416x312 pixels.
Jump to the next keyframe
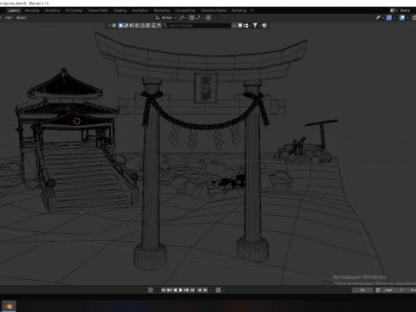pyautogui.click(x=186, y=289)
